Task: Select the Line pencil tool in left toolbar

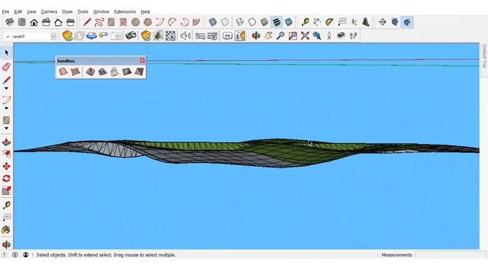Action: pos(7,80)
